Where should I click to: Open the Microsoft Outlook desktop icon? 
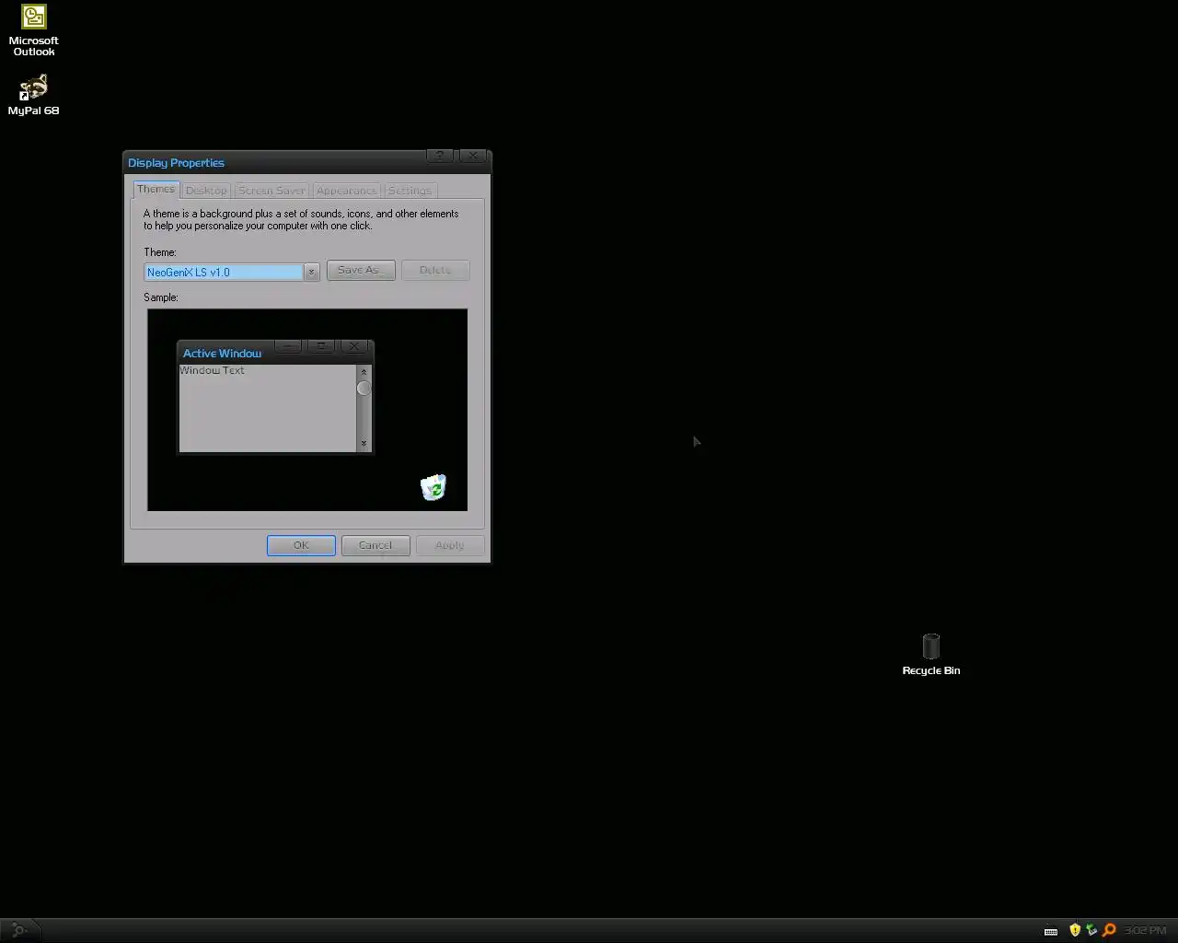(34, 30)
